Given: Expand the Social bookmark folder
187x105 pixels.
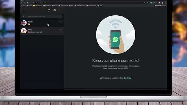Looking at the screenshot, I should tap(54, 6).
